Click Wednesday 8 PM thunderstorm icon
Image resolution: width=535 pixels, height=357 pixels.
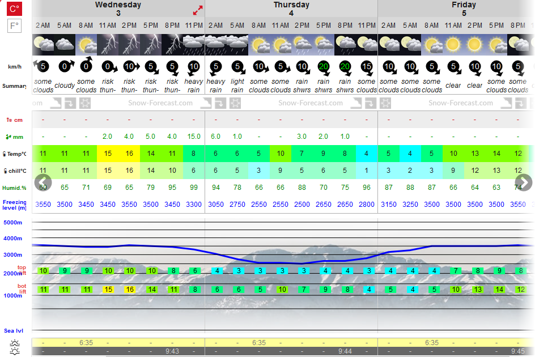pyautogui.click(x=172, y=45)
